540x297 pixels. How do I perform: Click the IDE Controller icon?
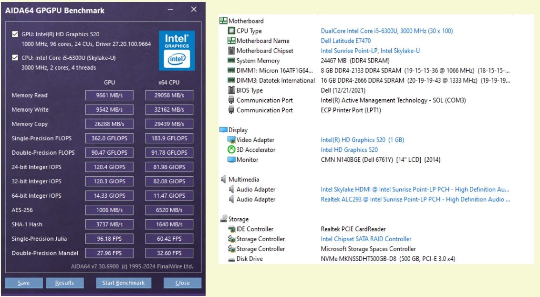point(231,229)
